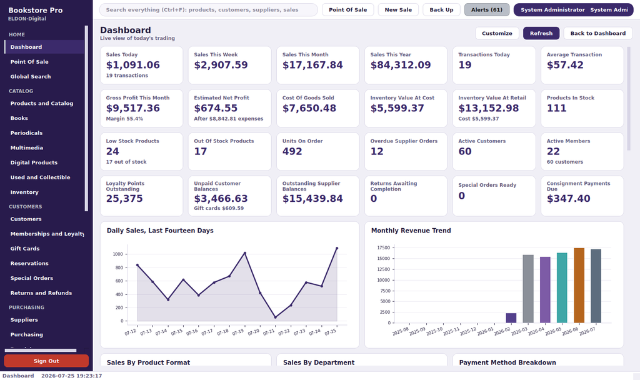
Task: Click the Daily Sales, Last Fourteen Days heading
Action: (x=160, y=231)
